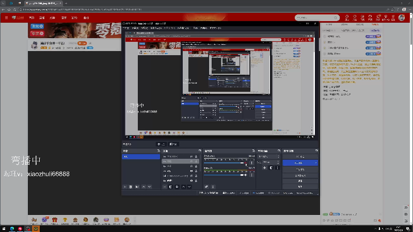Click Filters button in OBS source toolbar
This screenshot has width=413, height=232.
pyautogui.click(x=173, y=144)
